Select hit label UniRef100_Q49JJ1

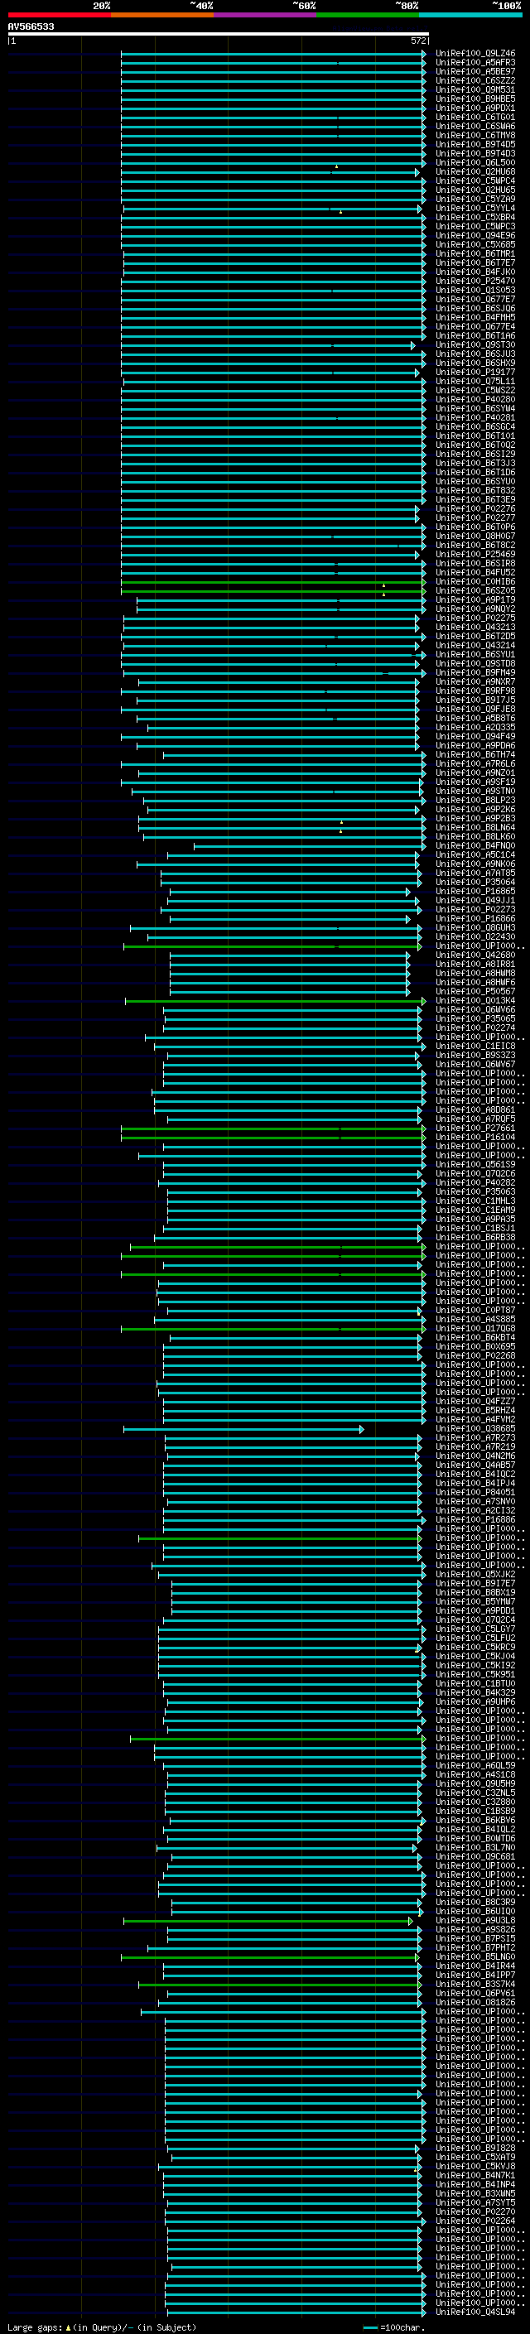(475, 901)
